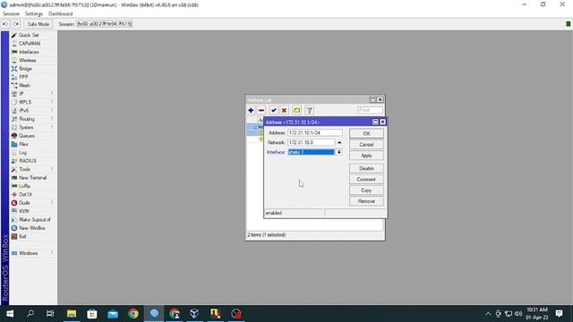Disable the address with the red X icon

pos(284,110)
